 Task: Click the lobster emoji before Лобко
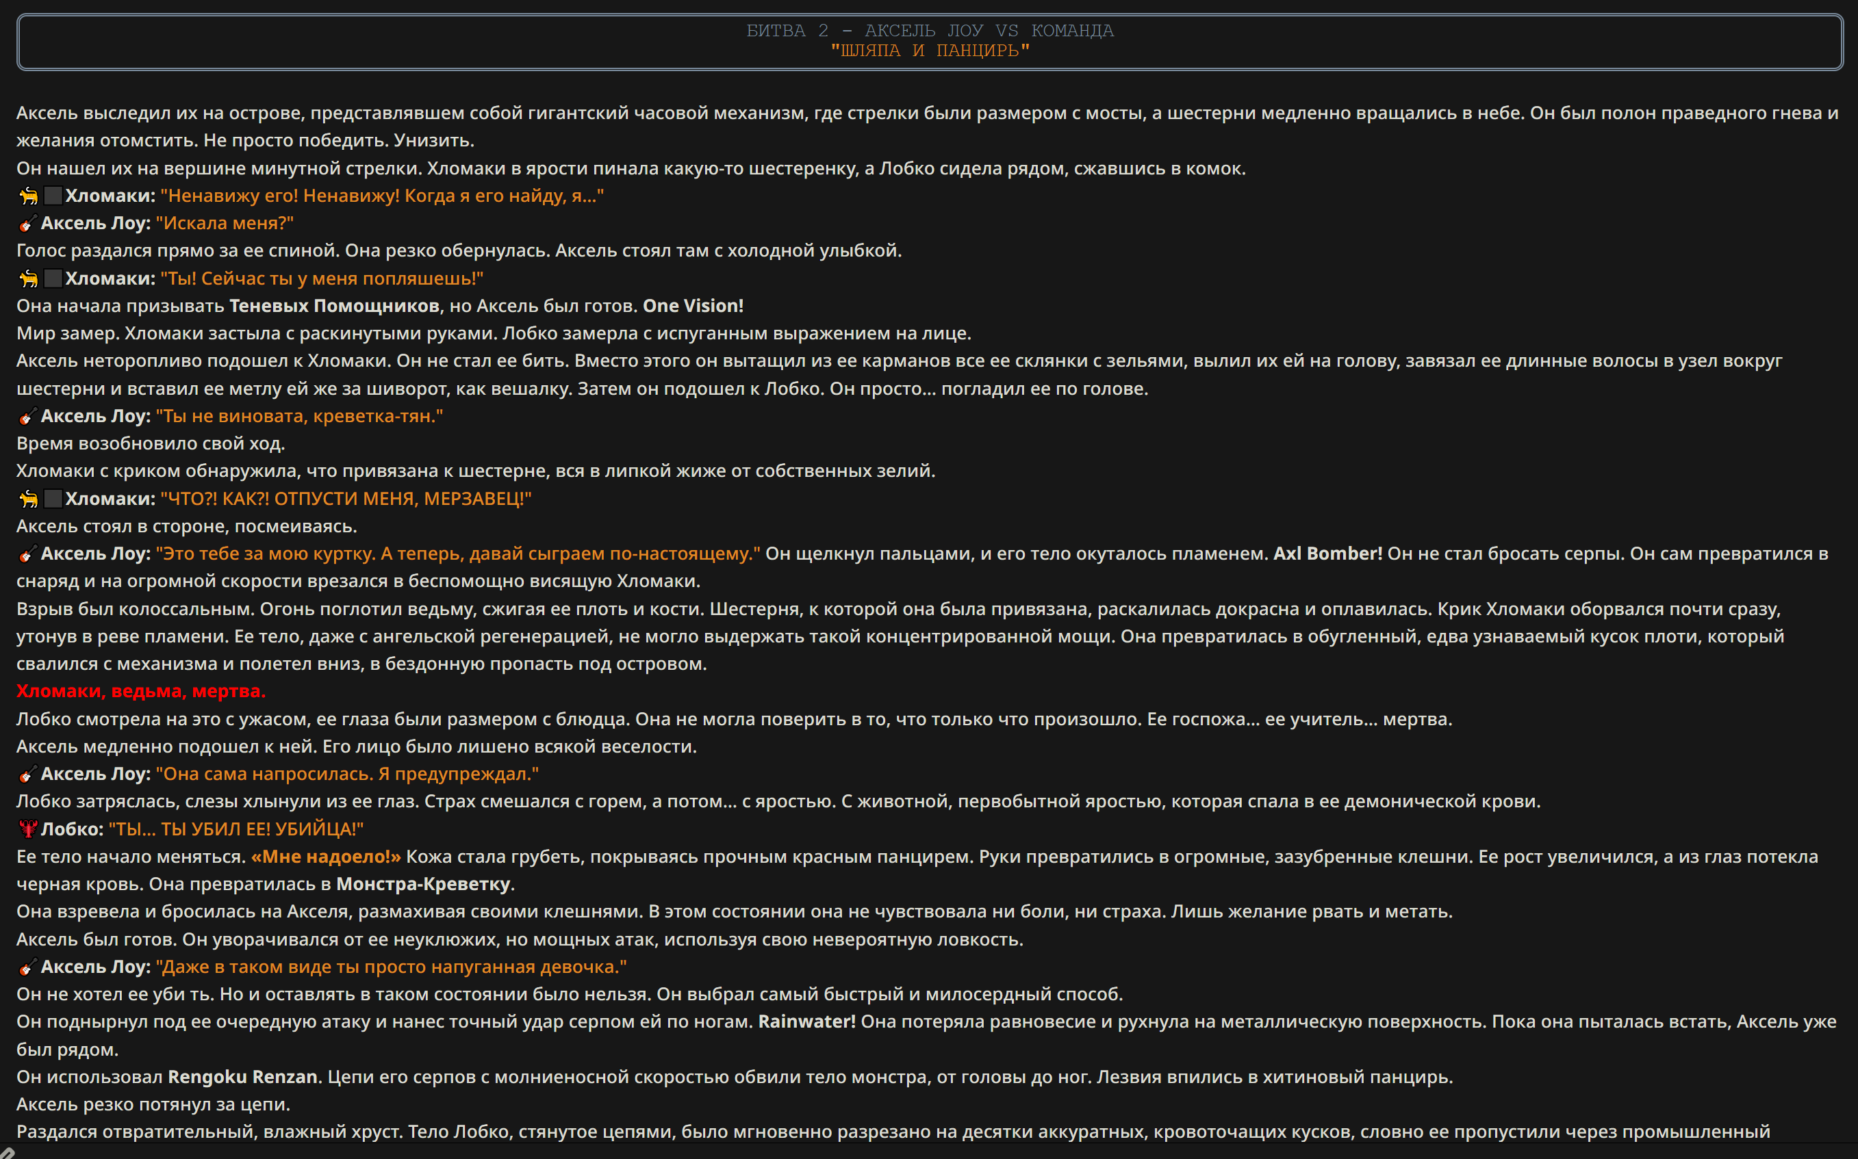pos(27,829)
